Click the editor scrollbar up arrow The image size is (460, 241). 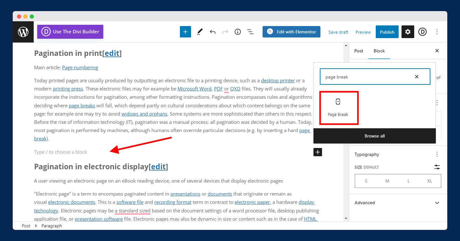[x=346, y=45]
